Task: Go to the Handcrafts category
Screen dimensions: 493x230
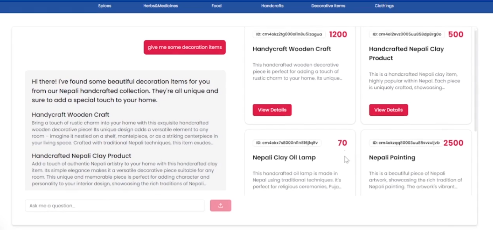Action: click(272, 6)
